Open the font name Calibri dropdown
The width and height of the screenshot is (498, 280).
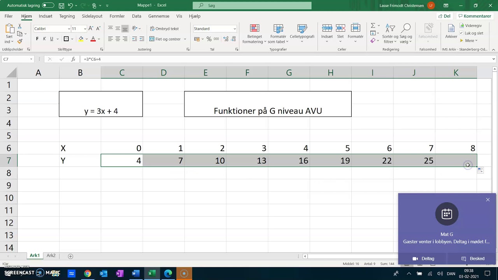click(x=69, y=29)
